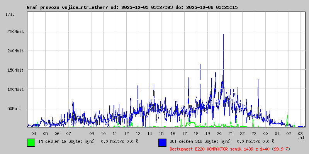Click the blue OUT legend color box
Screen dimensions: 309x154
(x=162, y=142)
